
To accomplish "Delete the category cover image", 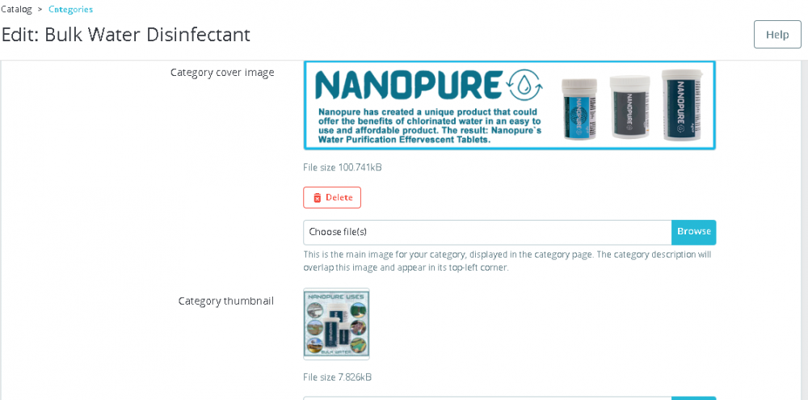I will tap(332, 197).
